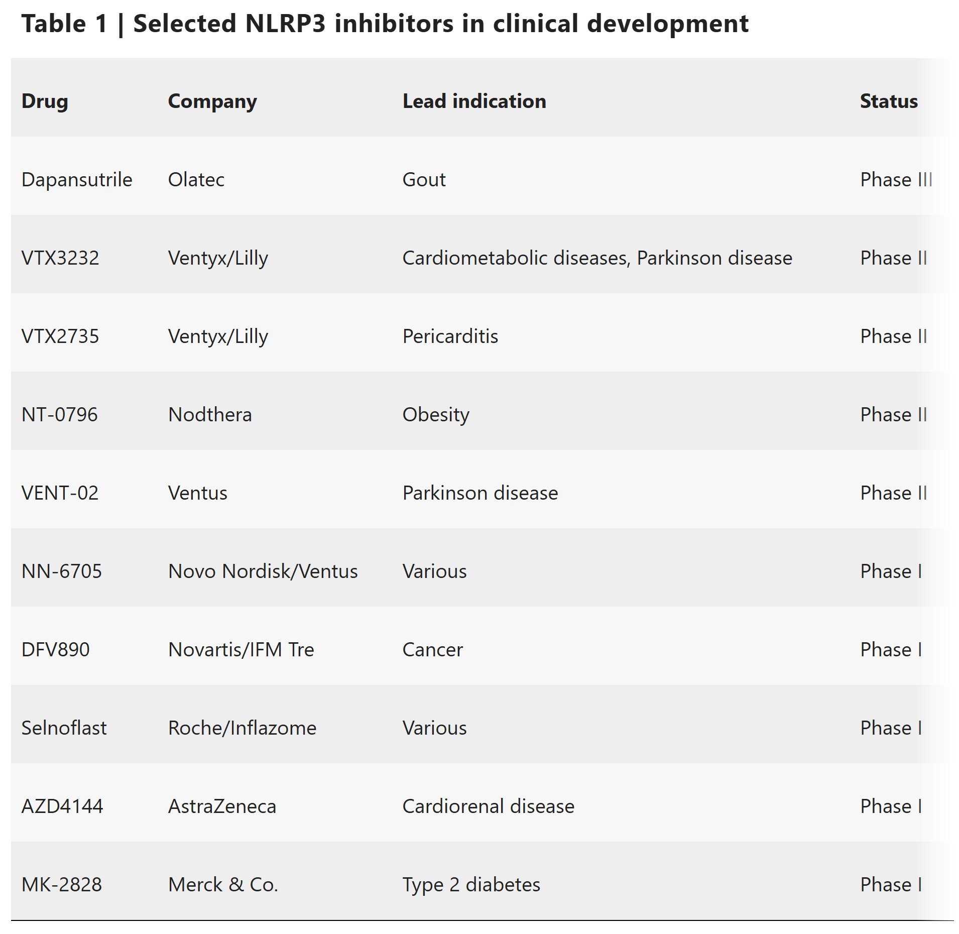This screenshot has width=959, height=934.
Task: Click the Nodthera company cell
Action: (210, 415)
